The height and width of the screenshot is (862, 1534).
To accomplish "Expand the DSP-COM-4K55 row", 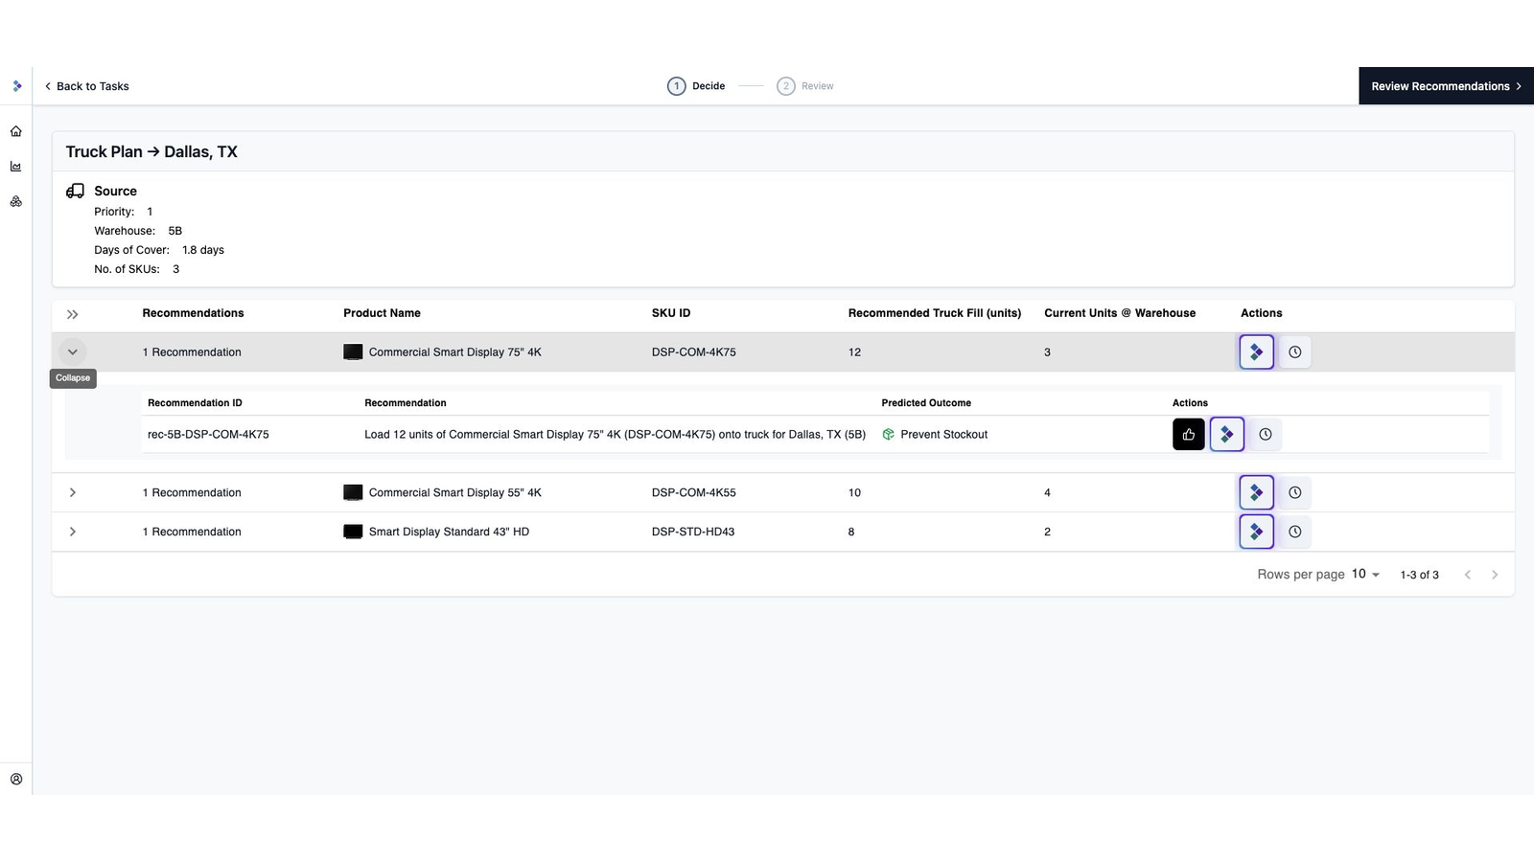I will click(x=72, y=492).
